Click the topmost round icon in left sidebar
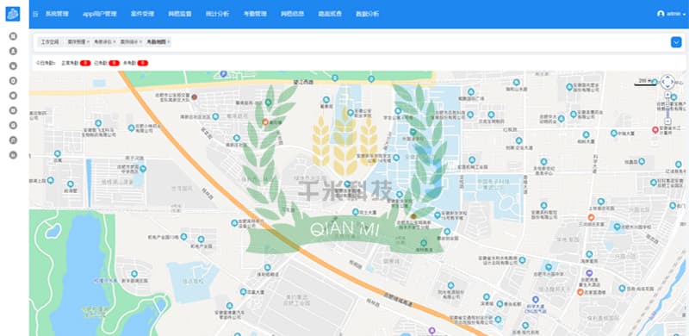689x336 pixels. 13,36
